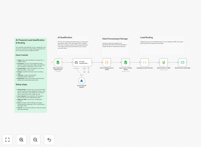201x147 pixels.
Task: Open the Categorize Lead Priority code node
Action: (145, 63)
